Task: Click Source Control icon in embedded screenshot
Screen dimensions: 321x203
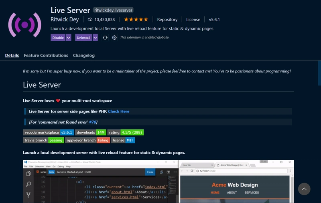Action: [x=28, y=195]
